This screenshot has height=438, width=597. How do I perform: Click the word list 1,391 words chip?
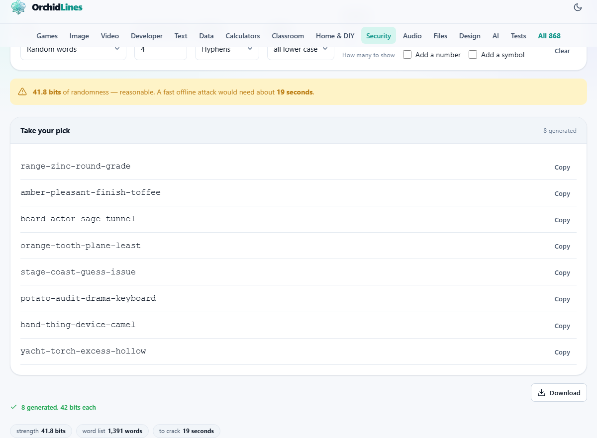tap(112, 431)
